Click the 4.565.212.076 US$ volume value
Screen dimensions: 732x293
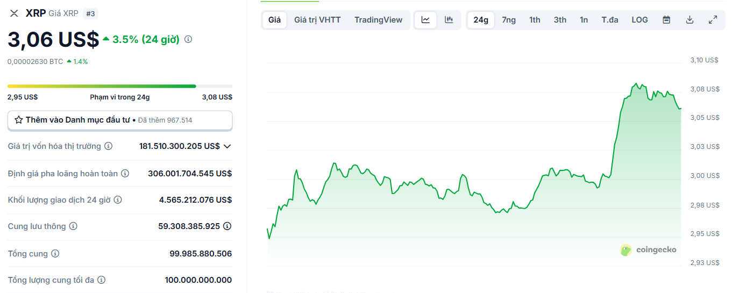(195, 199)
